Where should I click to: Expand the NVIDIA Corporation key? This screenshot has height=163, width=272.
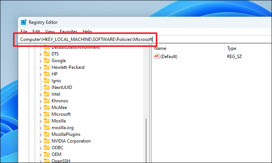pos(40,141)
